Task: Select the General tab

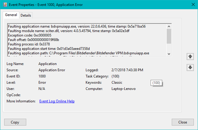Action: click(11, 15)
